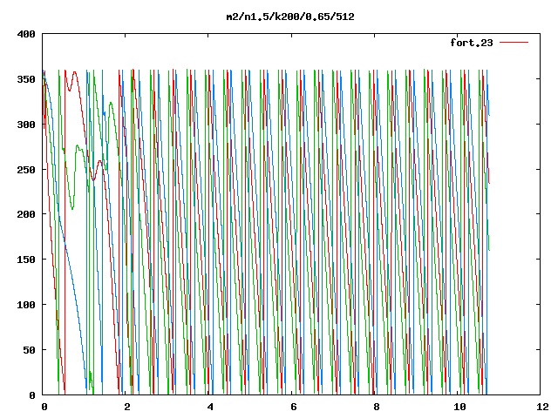Click the x-axis label 8

(x=377, y=407)
